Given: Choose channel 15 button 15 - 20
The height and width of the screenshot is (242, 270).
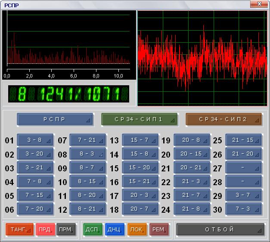Looking at the screenshot, I should coord(140,168).
